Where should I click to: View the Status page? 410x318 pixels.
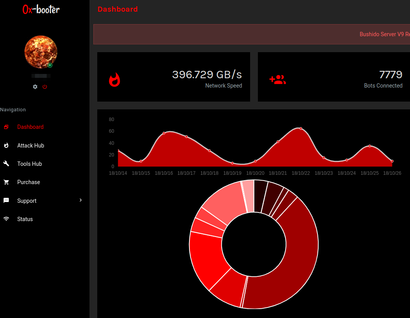tap(25, 219)
